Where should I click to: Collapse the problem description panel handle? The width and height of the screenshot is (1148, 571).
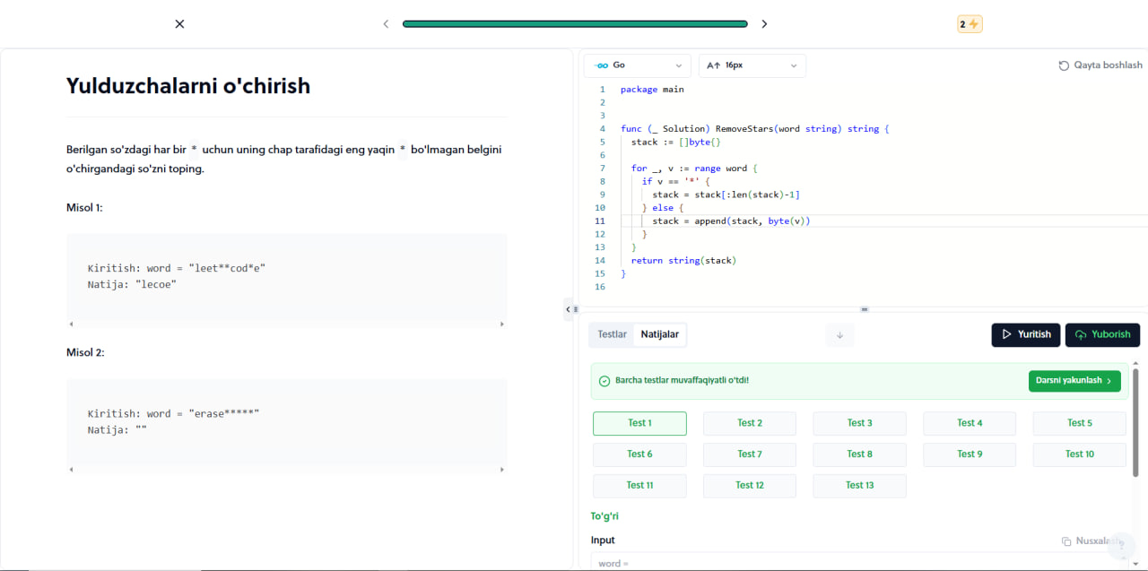click(x=568, y=309)
